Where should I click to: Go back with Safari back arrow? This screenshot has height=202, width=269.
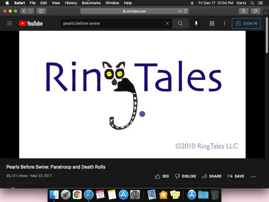pos(24,11)
